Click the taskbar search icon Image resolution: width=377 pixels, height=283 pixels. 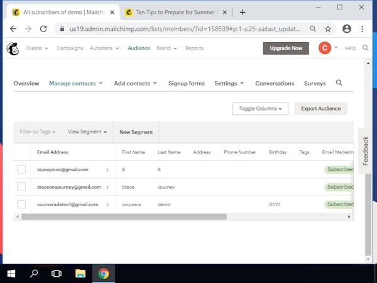(34, 274)
